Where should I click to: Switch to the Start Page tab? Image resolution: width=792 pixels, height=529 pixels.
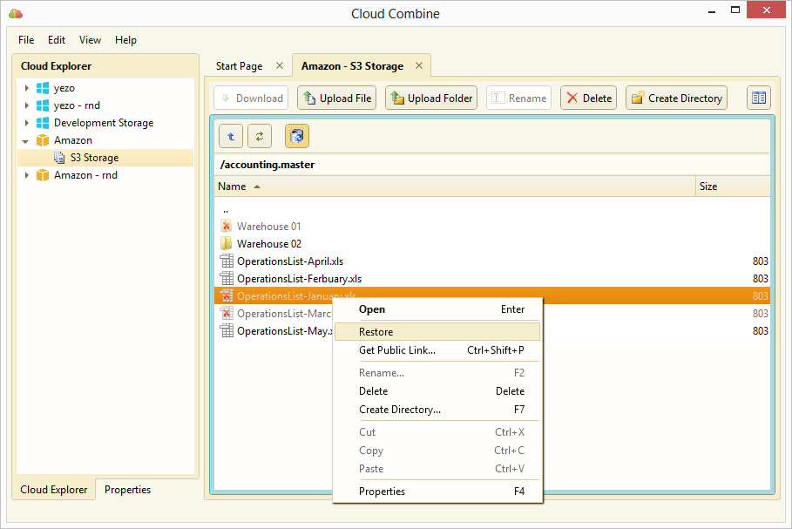240,66
